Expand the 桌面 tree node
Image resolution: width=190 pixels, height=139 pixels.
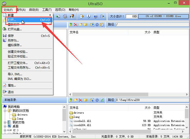click(5, 126)
